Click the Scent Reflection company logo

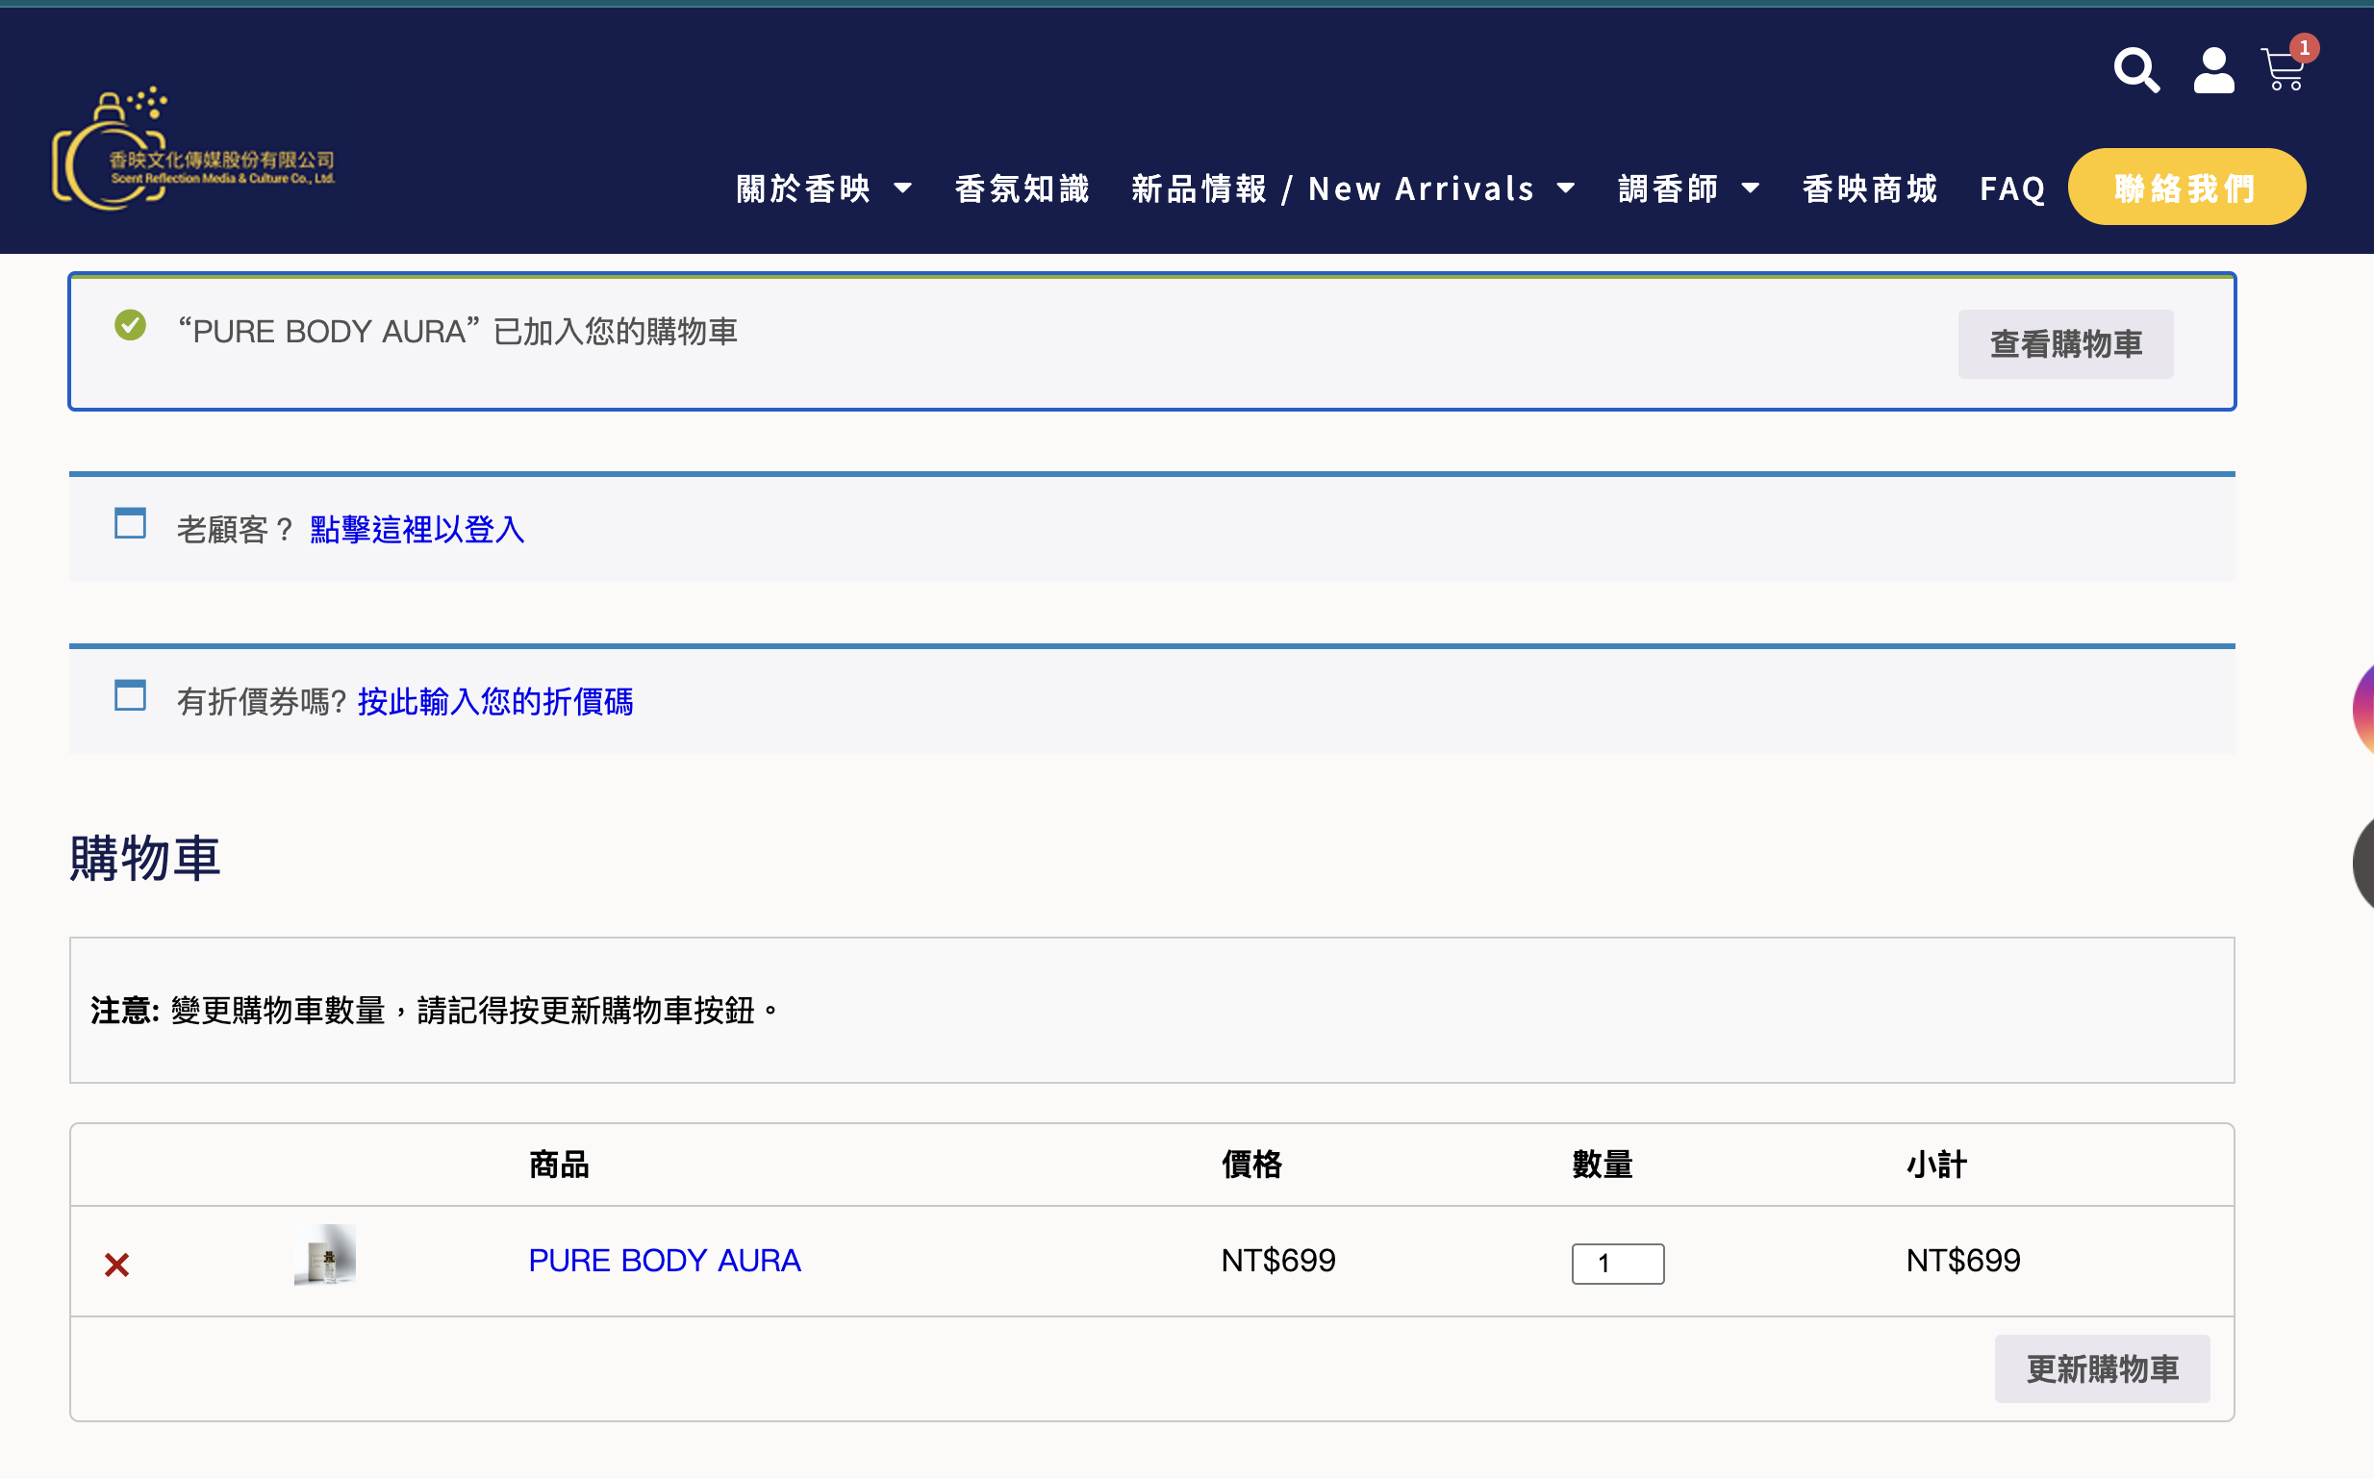(x=192, y=149)
